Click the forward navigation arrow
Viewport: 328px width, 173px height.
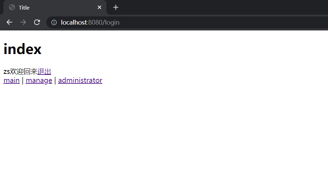tap(23, 22)
